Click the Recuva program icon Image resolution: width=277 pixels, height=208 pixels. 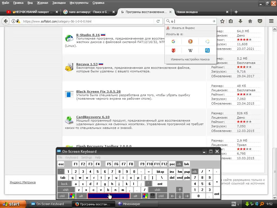click(x=69, y=67)
